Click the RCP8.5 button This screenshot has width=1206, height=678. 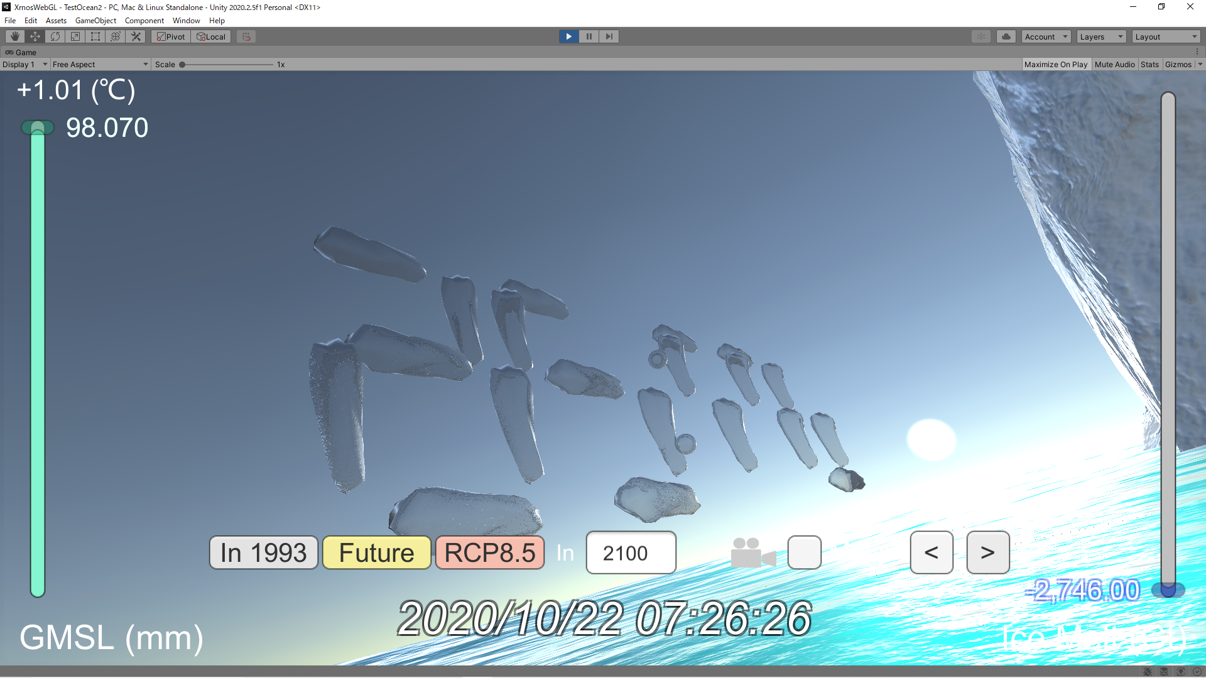pos(490,553)
